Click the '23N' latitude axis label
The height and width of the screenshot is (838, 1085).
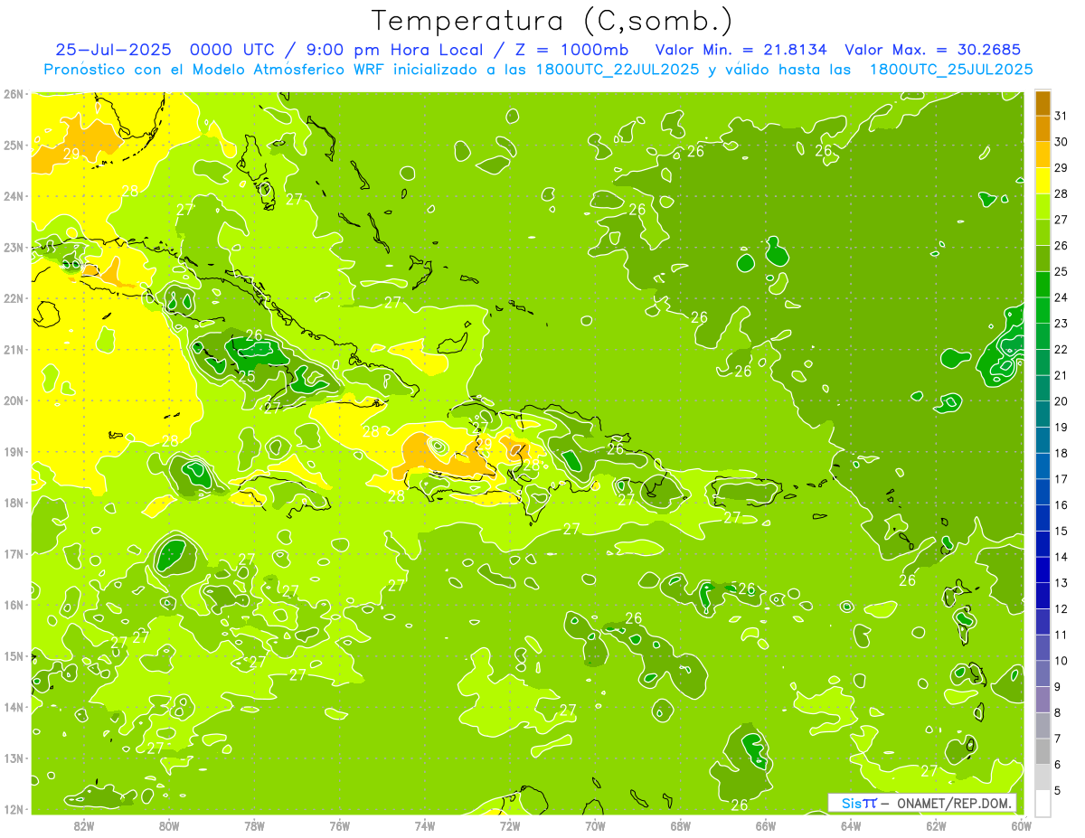(14, 248)
